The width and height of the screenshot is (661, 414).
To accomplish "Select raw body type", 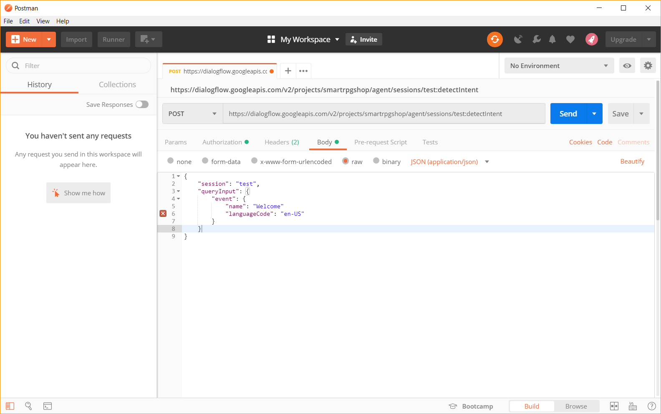I will [345, 161].
